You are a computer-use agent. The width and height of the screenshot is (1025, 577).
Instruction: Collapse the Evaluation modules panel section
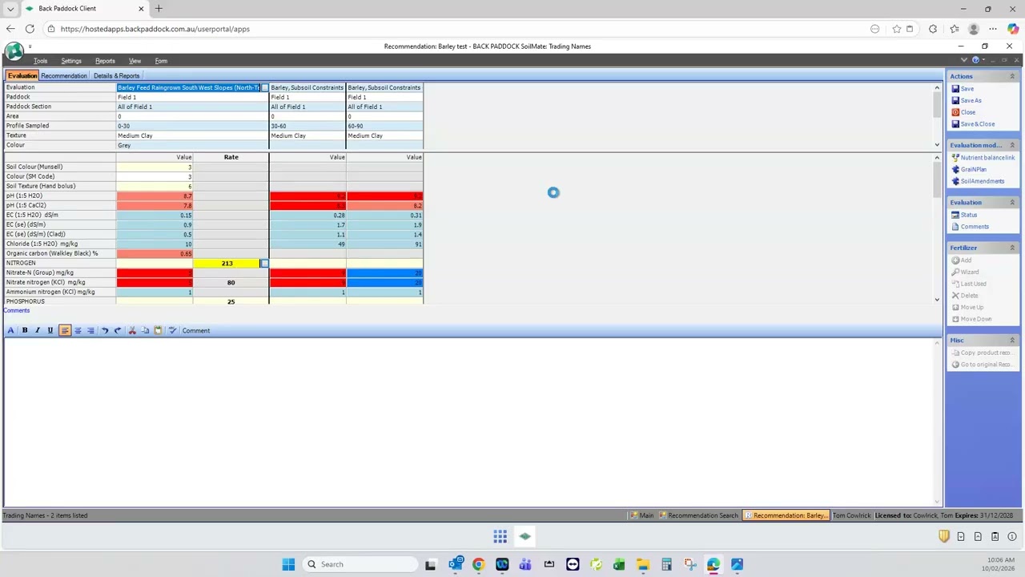coord(1012,145)
